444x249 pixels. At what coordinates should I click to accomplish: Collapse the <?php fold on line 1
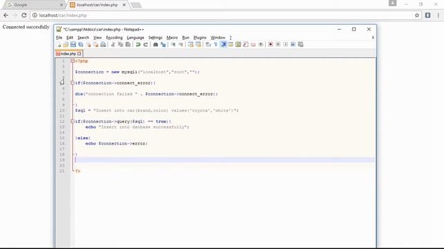tap(72, 61)
